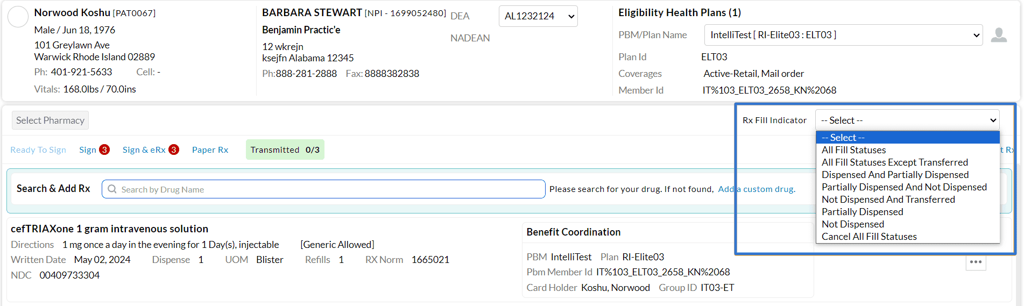Choose the Partially Dispensed option
Viewport: 1024px width, 306px height.
pos(862,212)
